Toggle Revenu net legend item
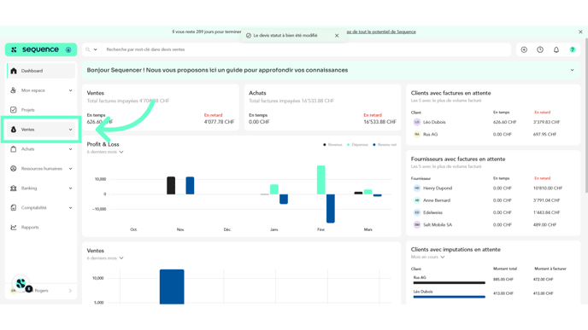The height and width of the screenshot is (330, 588). tap(385, 145)
